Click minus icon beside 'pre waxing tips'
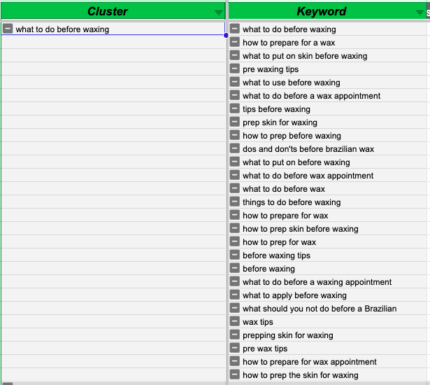The width and height of the screenshot is (430, 385). 234,69
